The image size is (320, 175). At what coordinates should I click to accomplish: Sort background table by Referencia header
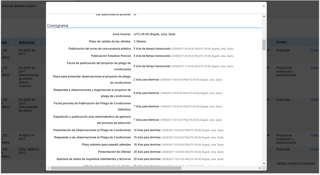(x=27, y=42)
